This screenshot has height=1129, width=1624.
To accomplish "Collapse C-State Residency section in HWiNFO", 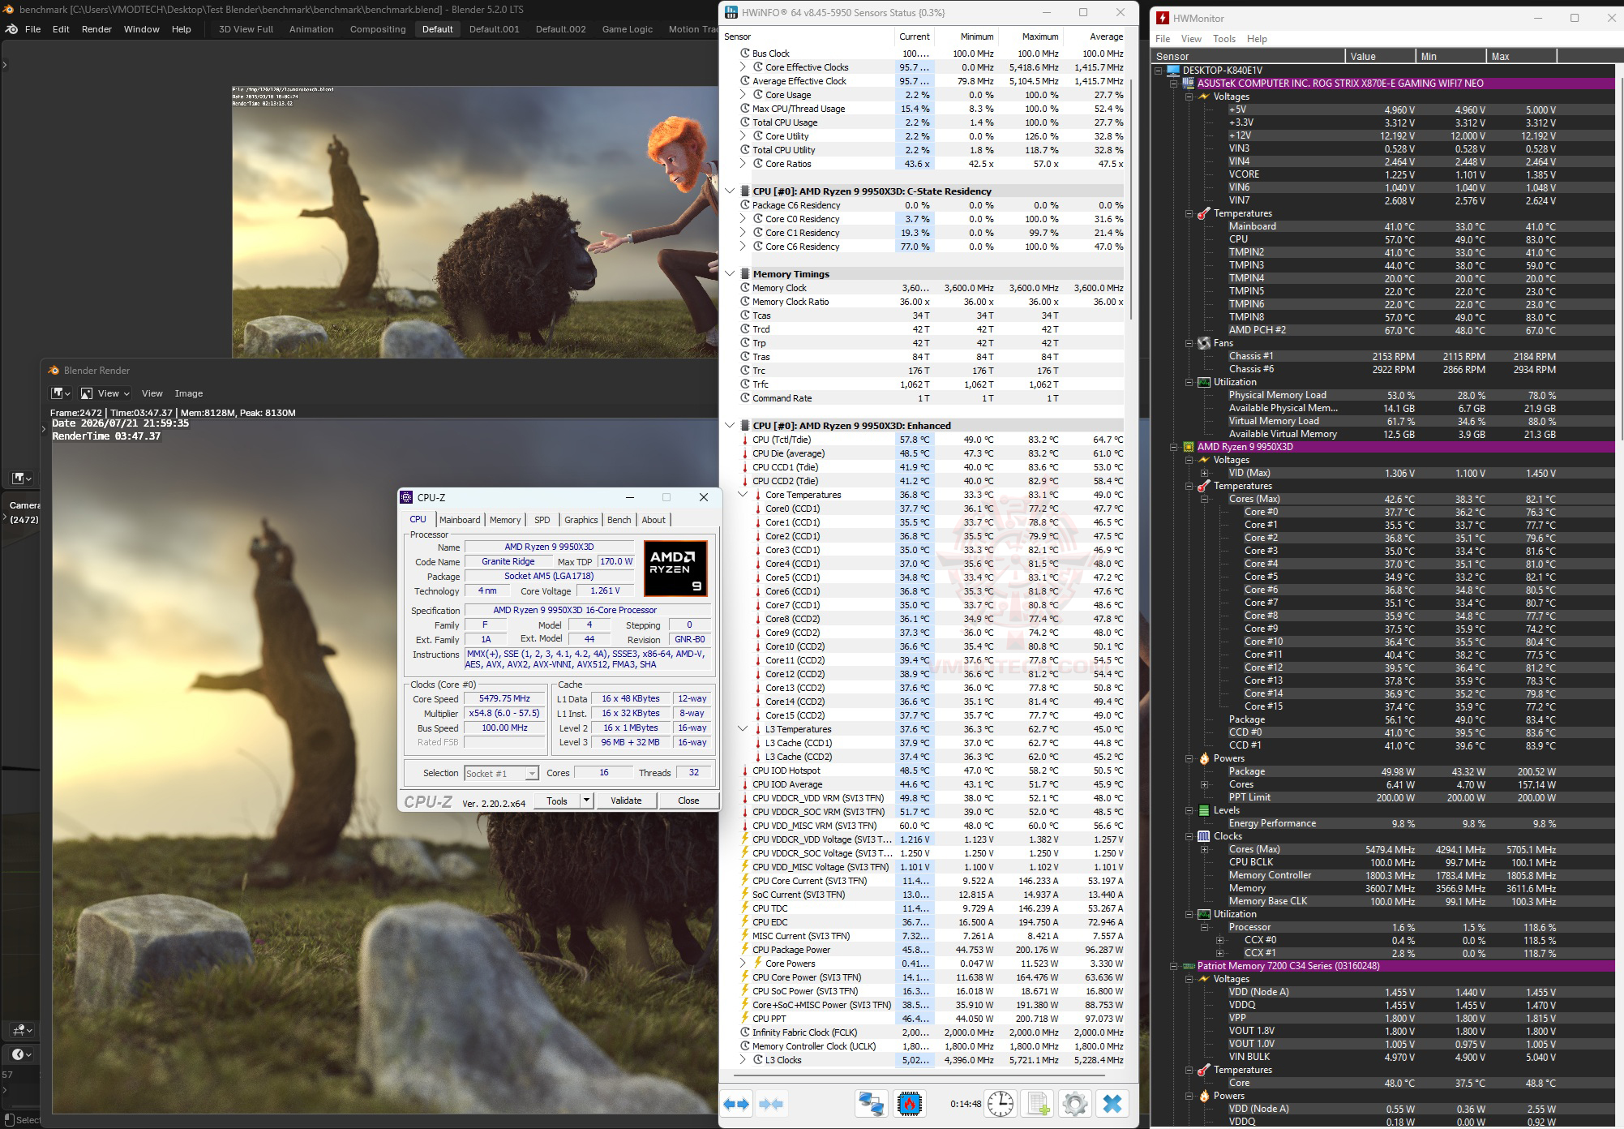I will tap(730, 191).
